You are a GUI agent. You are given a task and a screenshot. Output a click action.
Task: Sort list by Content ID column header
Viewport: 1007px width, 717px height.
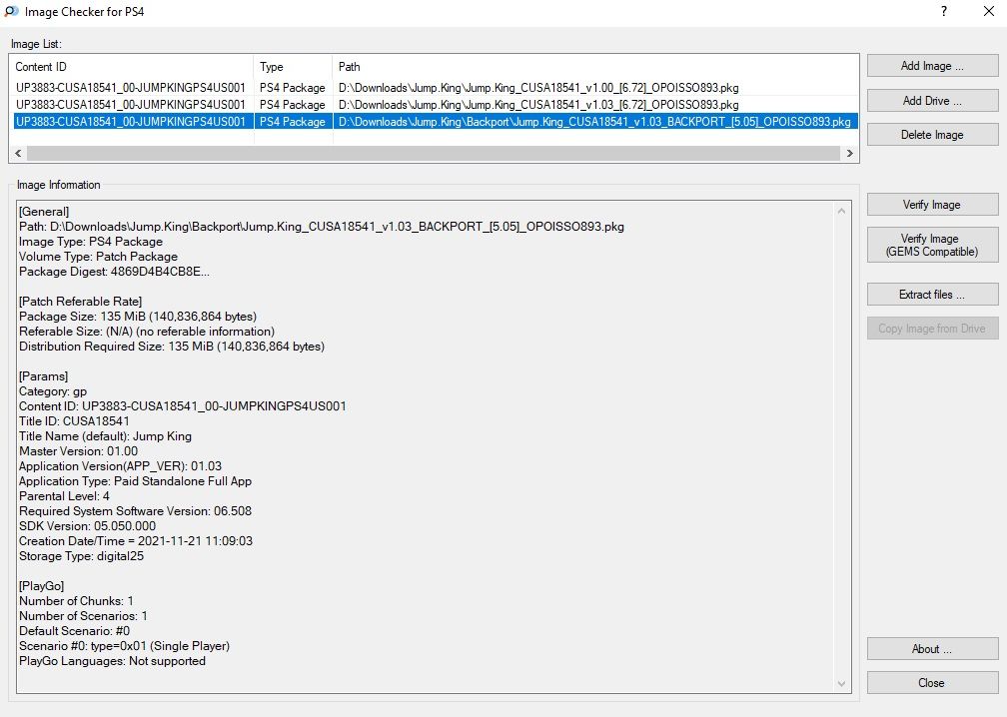[x=132, y=67]
